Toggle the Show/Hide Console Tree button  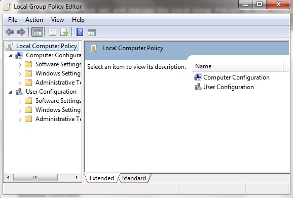(37, 32)
